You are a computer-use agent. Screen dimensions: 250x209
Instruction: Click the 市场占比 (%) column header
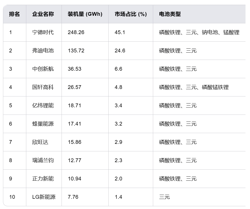130,14
